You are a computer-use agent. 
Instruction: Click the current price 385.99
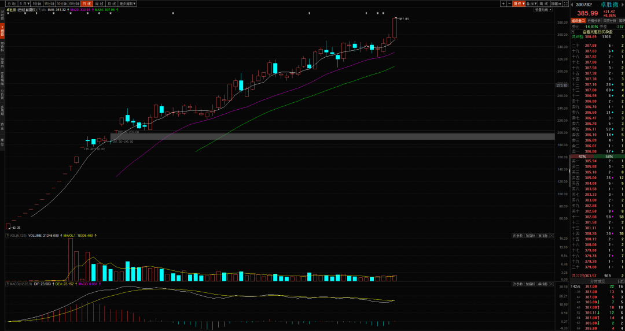[587, 13]
